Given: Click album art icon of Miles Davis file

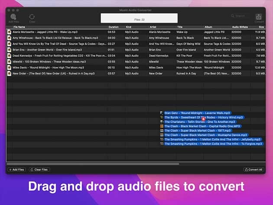Looking at the screenshot, I should 9,68.
